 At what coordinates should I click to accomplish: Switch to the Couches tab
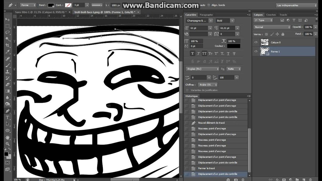(x=271, y=15)
